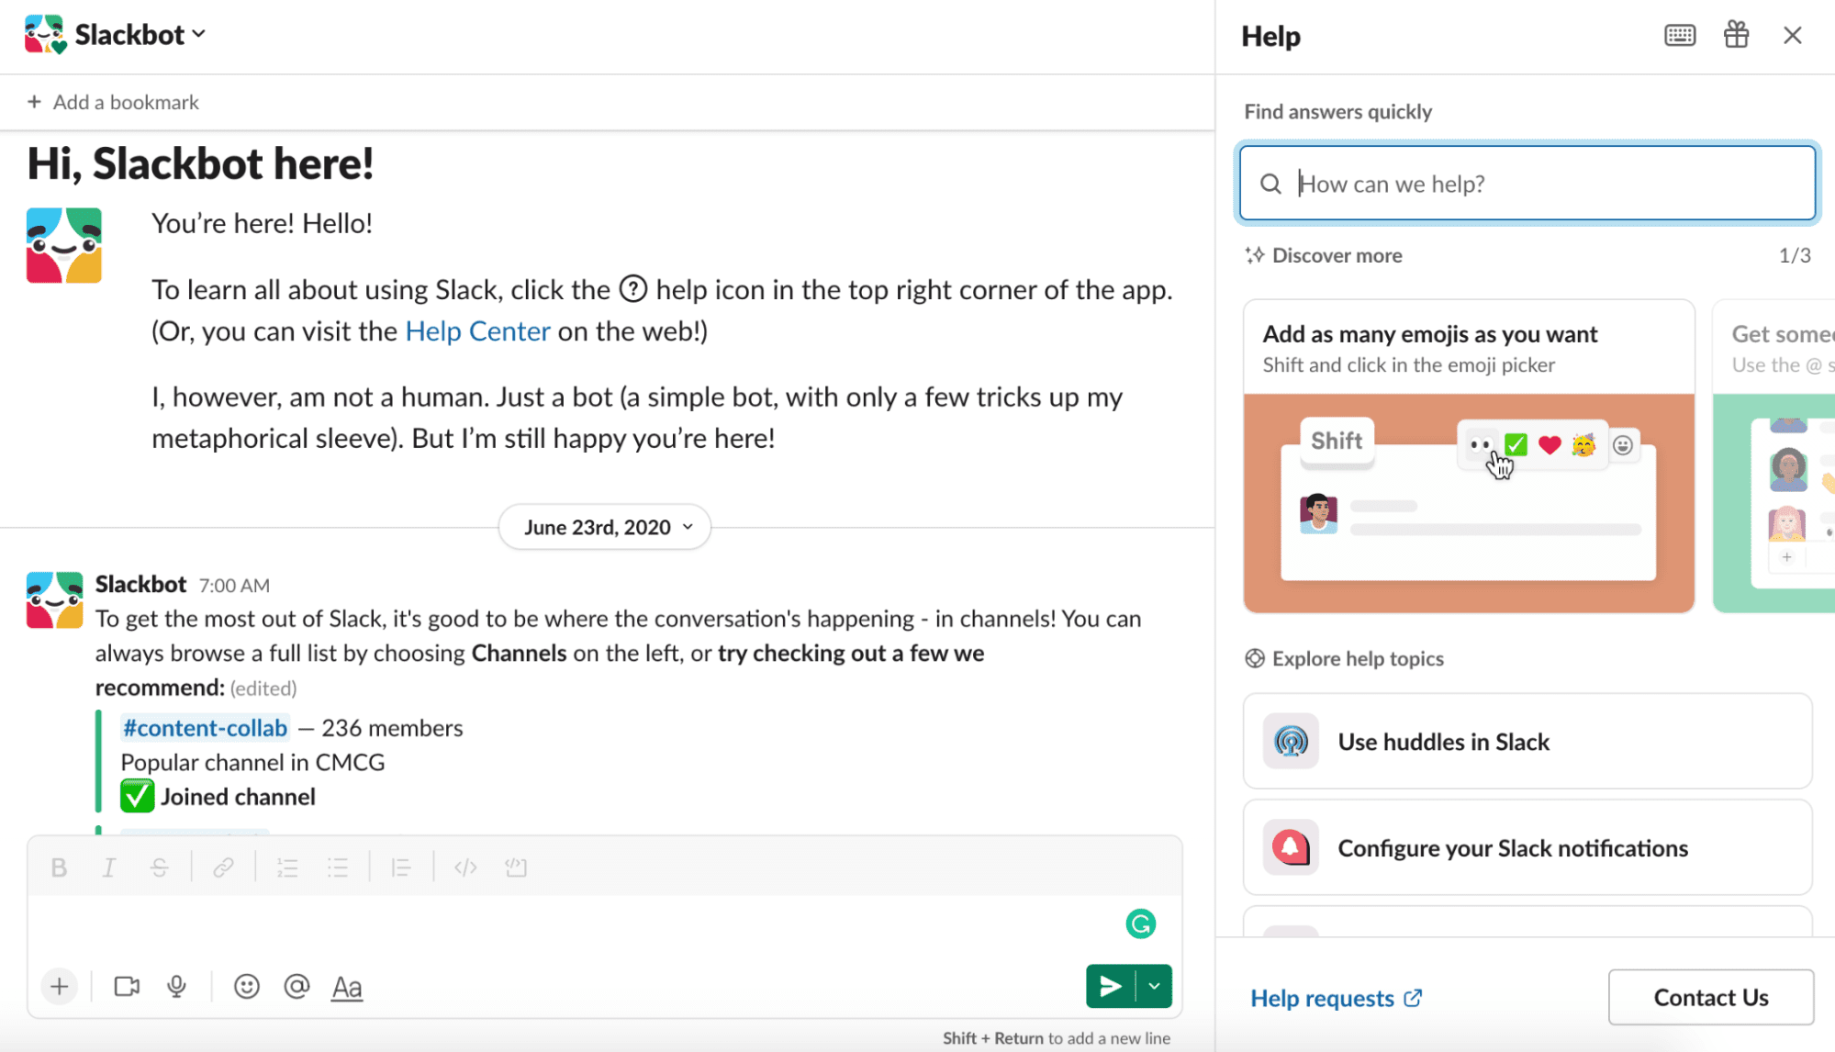Click the ordered list icon

287,867
